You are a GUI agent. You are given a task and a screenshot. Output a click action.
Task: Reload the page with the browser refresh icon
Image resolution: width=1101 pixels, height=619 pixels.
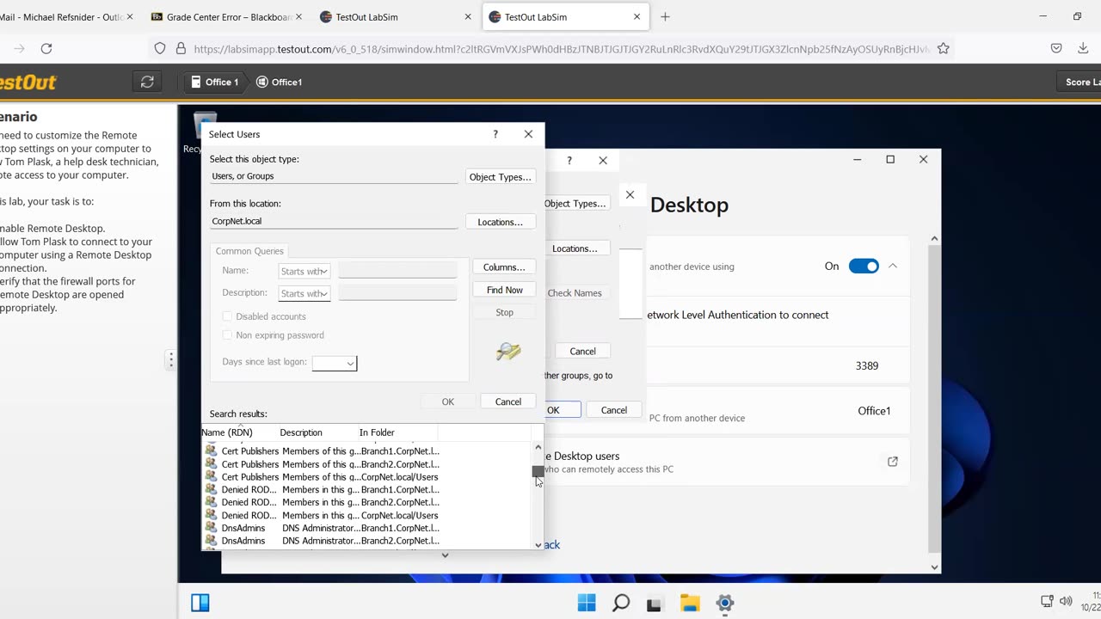pyautogui.click(x=46, y=49)
